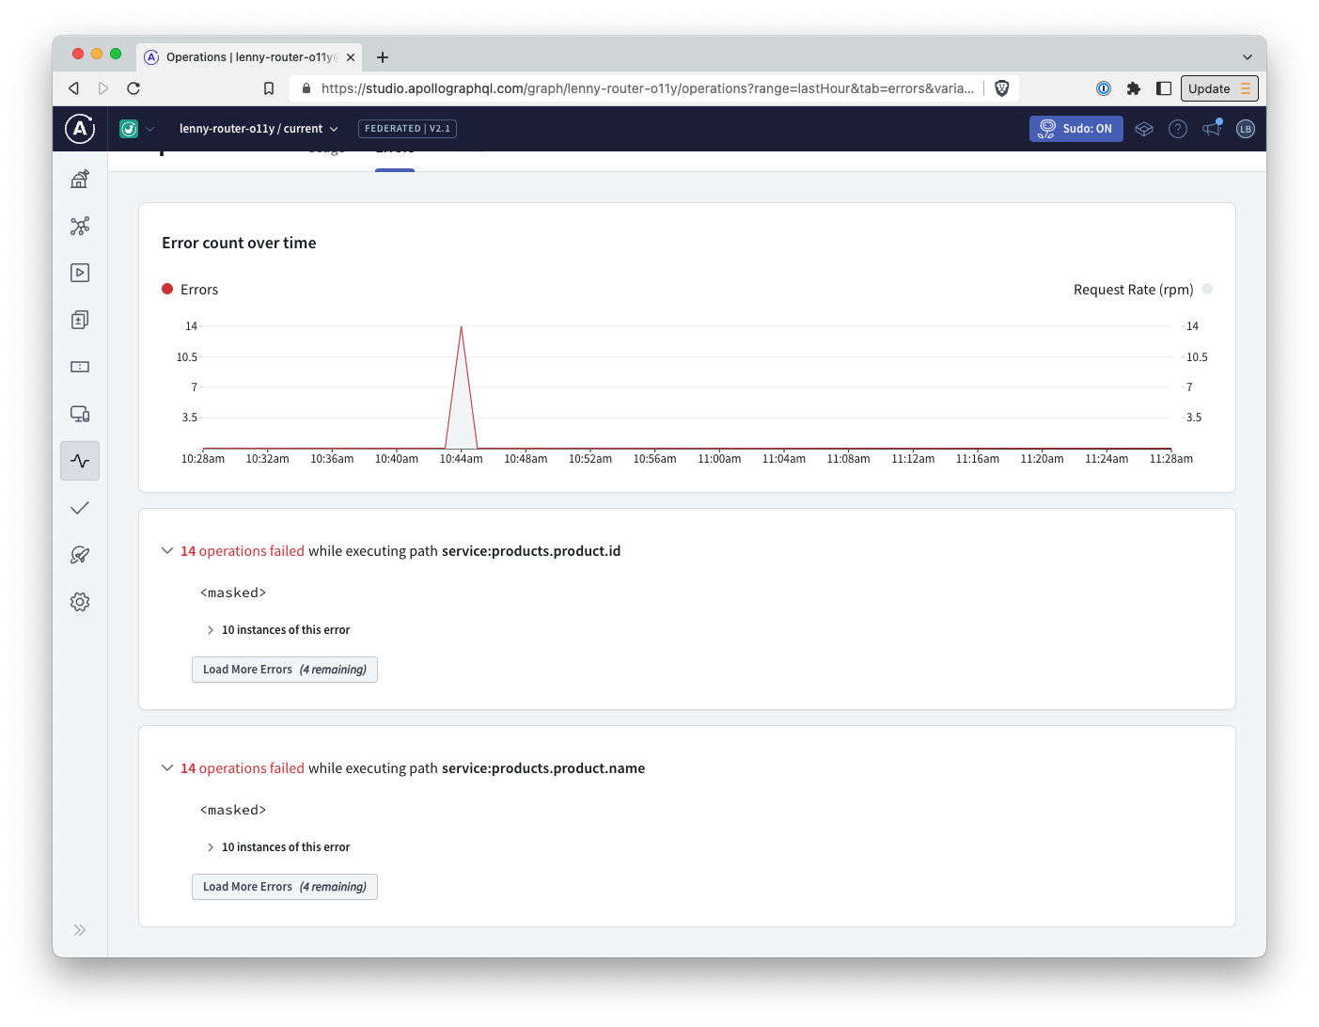Screen dimensions: 1319x1027
Task: Reload the page
Action: click(133, 88)
